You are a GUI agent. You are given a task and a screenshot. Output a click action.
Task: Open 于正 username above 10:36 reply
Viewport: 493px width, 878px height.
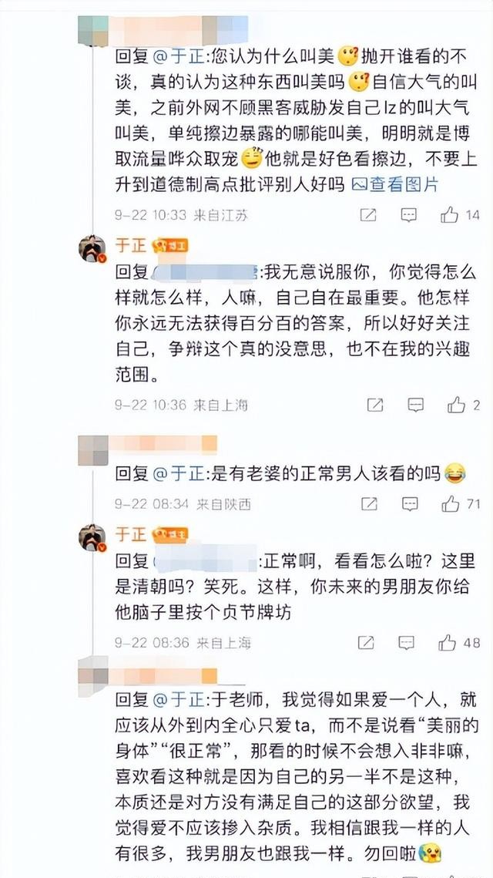click(x=131, y=246)
